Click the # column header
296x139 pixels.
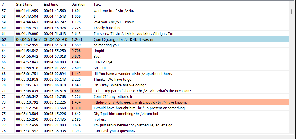tap(7, 4)
